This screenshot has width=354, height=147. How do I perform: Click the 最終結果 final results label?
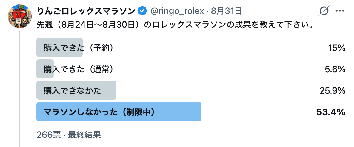click(x=84, y=135)
